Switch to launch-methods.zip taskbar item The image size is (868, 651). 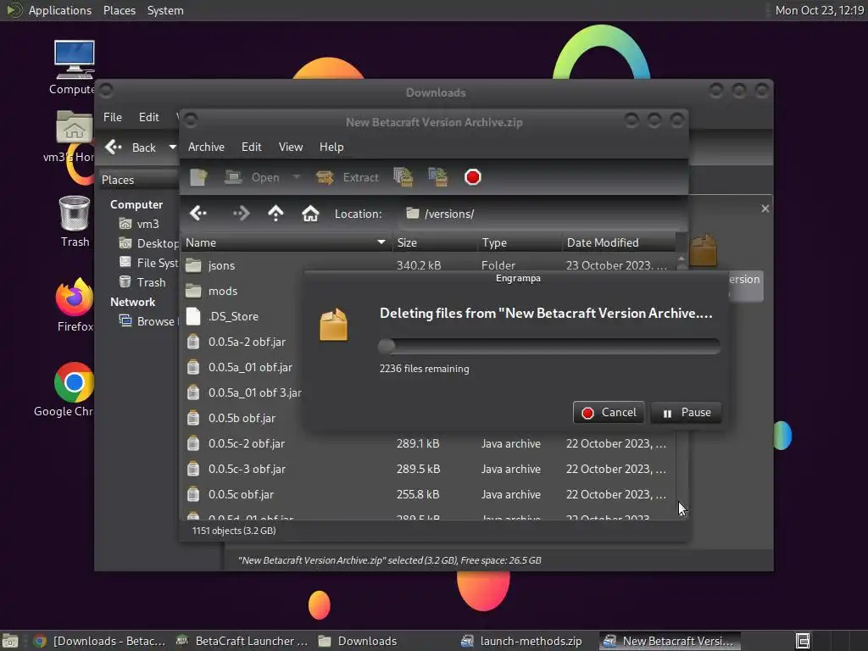522,641
